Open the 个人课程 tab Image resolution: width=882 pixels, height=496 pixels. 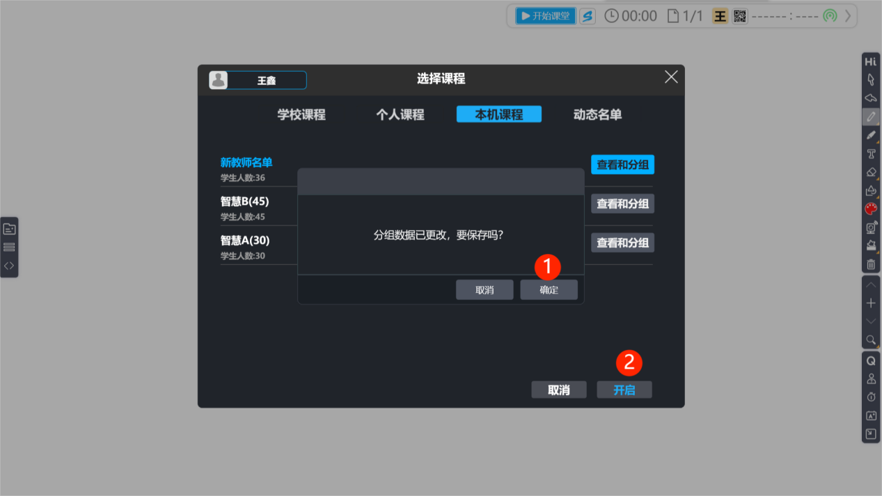click(x=400, y=115)
